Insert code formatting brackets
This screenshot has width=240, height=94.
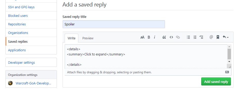[x=171, y=37]
